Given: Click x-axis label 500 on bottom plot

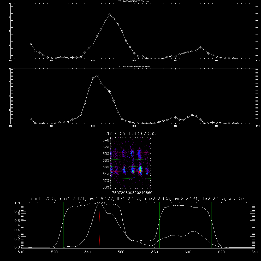Looking at the screenshot, I should click(21, 252).
